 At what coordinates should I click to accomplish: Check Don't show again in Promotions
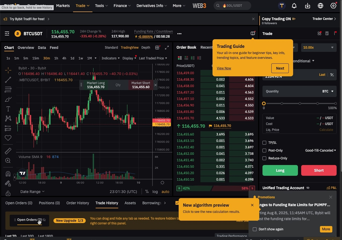pos(254,229)
